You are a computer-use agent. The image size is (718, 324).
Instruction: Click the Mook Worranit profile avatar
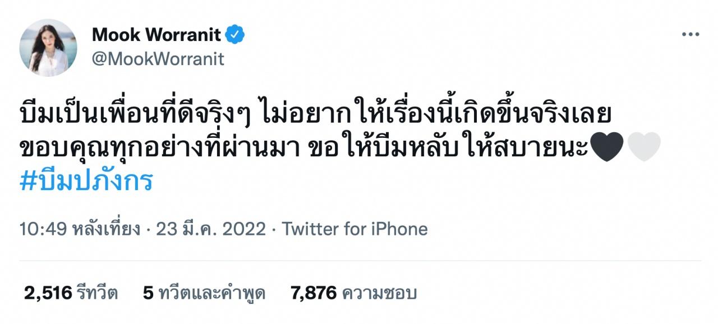[48, 48]
